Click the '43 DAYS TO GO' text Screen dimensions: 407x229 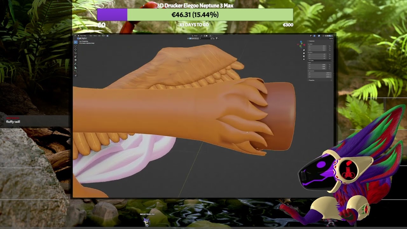point(194,24)
